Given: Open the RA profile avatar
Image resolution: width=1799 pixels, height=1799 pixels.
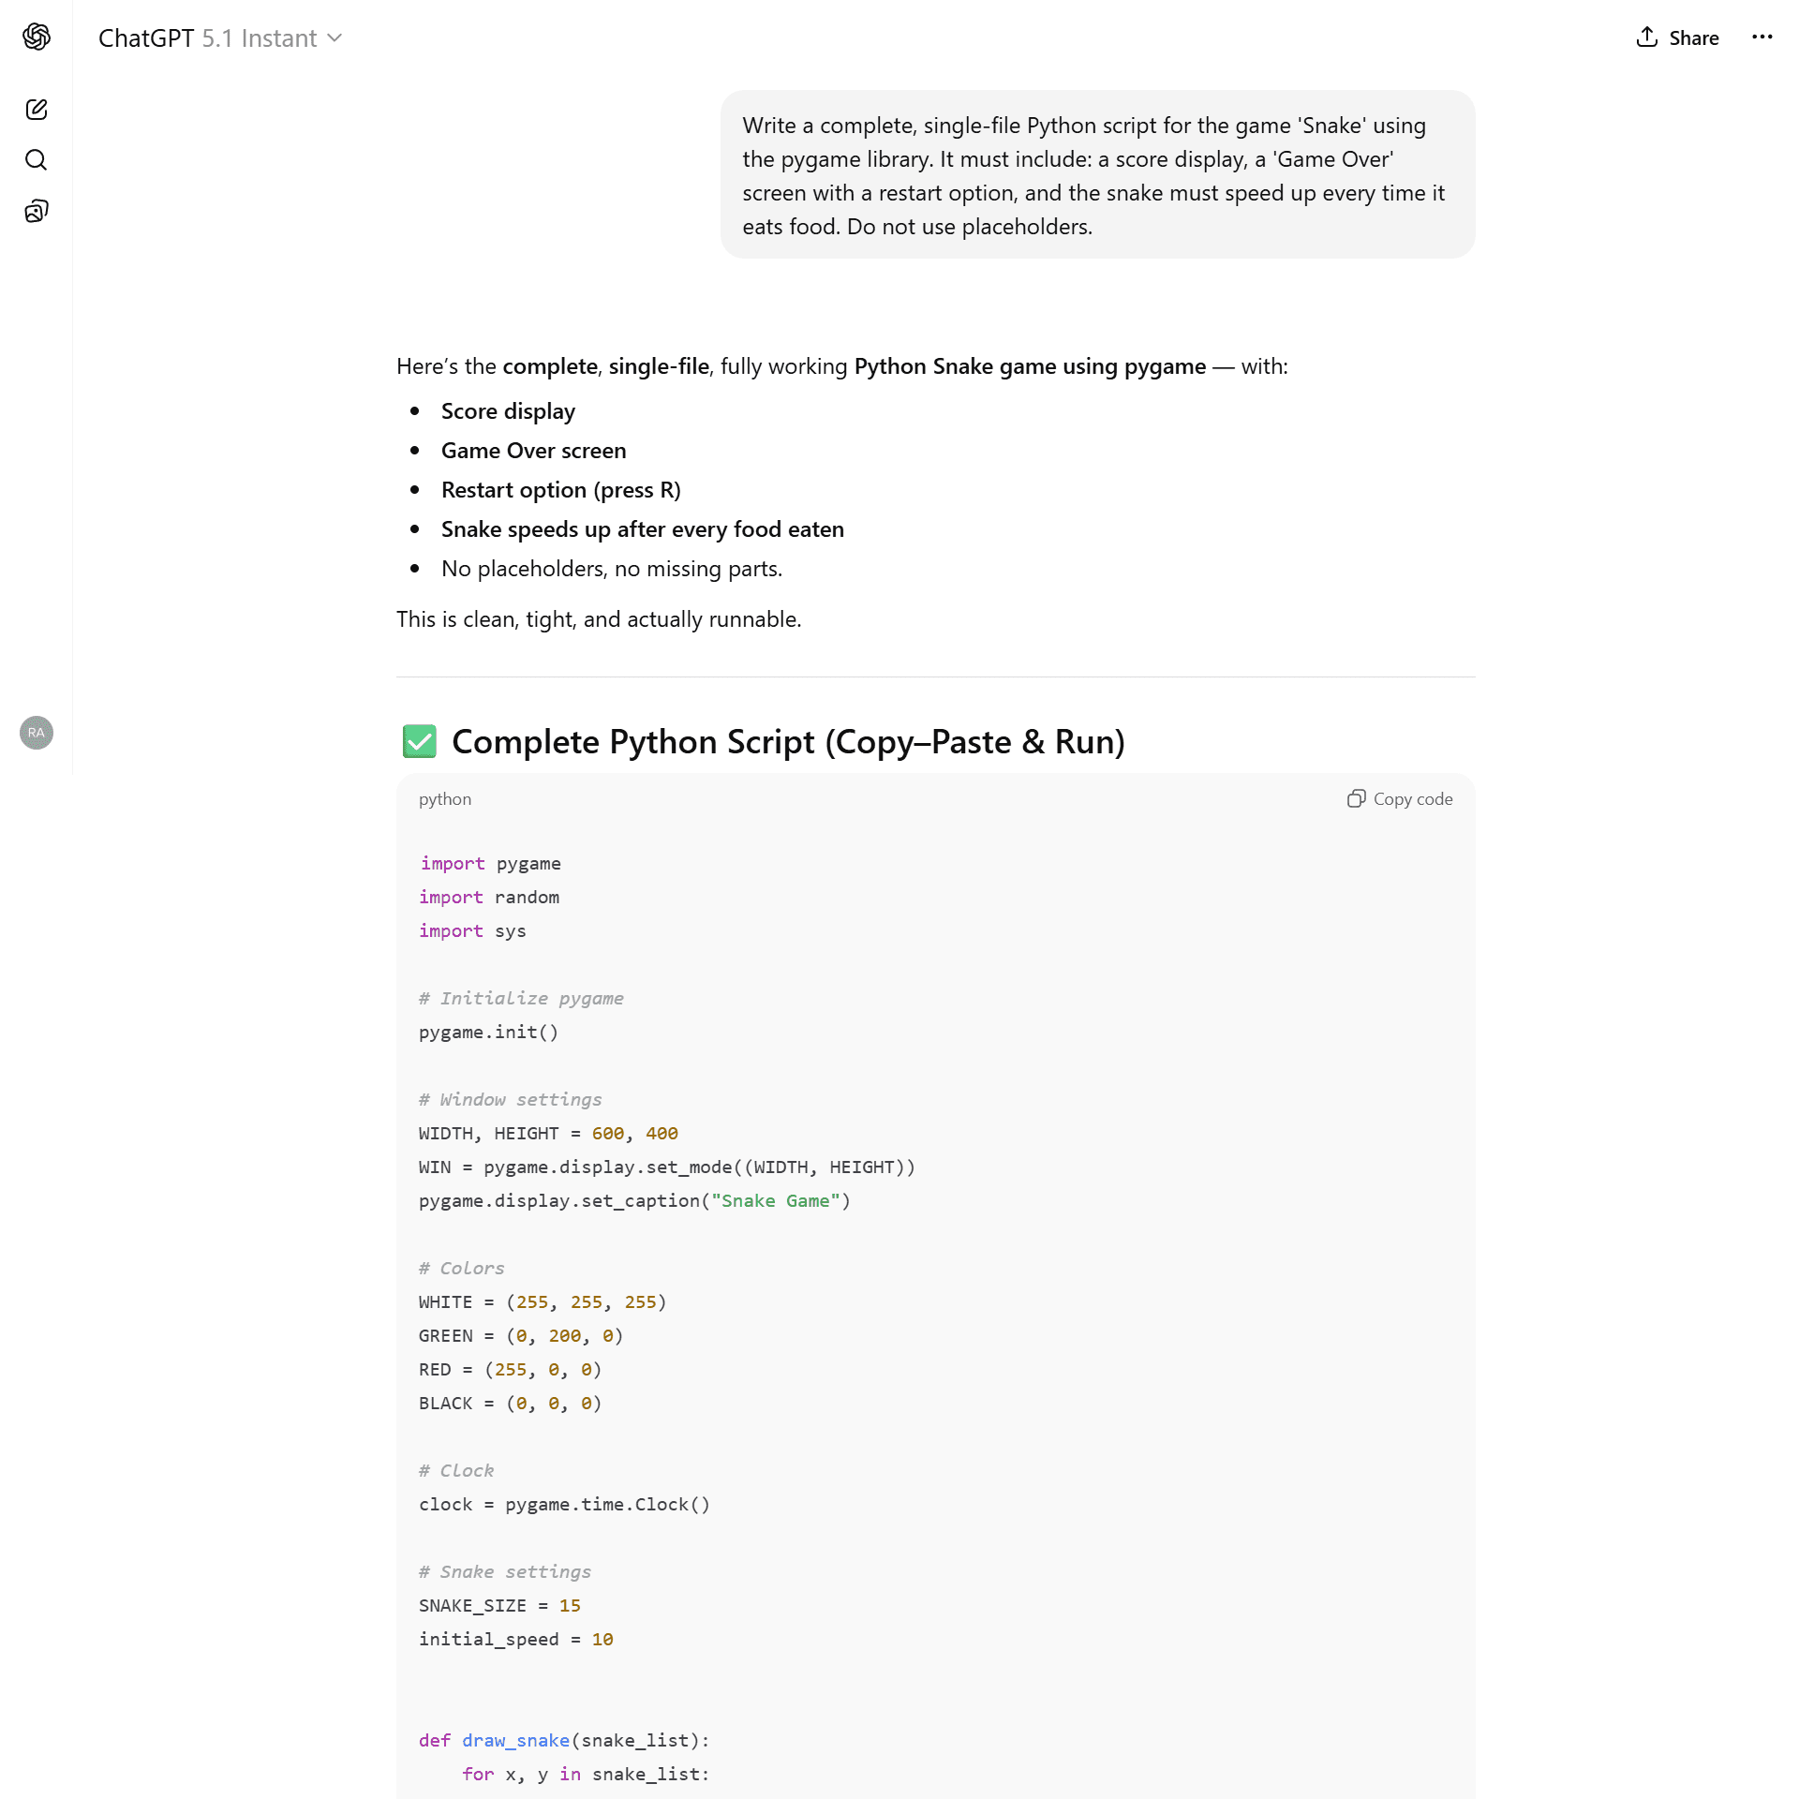Looking at the screenshot, I should [x=37, y=733].
